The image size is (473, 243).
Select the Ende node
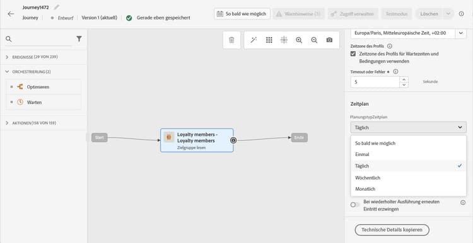300,138
